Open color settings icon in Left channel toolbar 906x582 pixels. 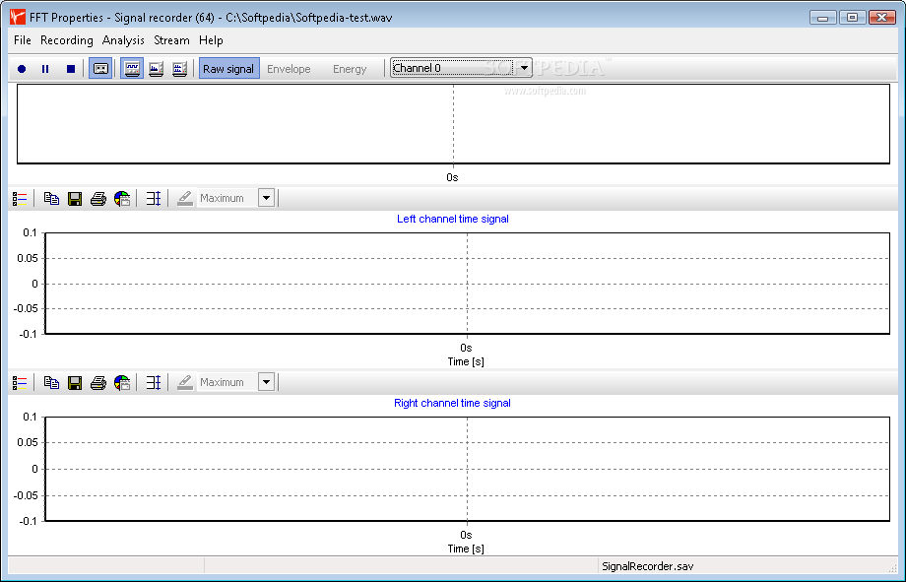coord(122,199)
